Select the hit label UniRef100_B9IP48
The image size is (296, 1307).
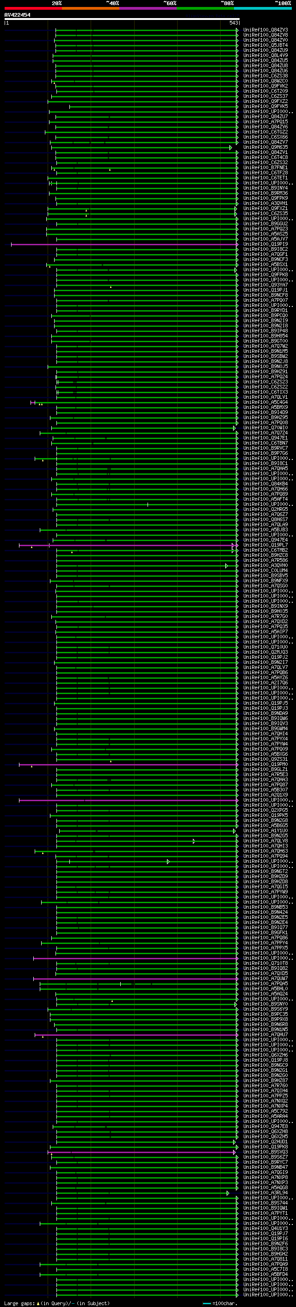click(265, 331)
